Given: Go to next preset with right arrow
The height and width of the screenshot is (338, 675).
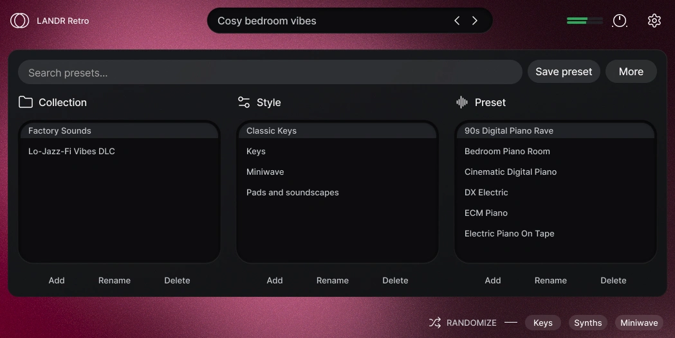Looking at the screenshot, I should [475, 21].
